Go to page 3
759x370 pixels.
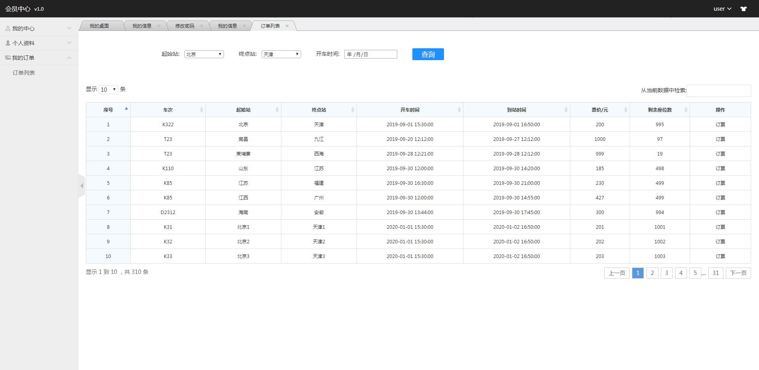(x=666, y=273)
